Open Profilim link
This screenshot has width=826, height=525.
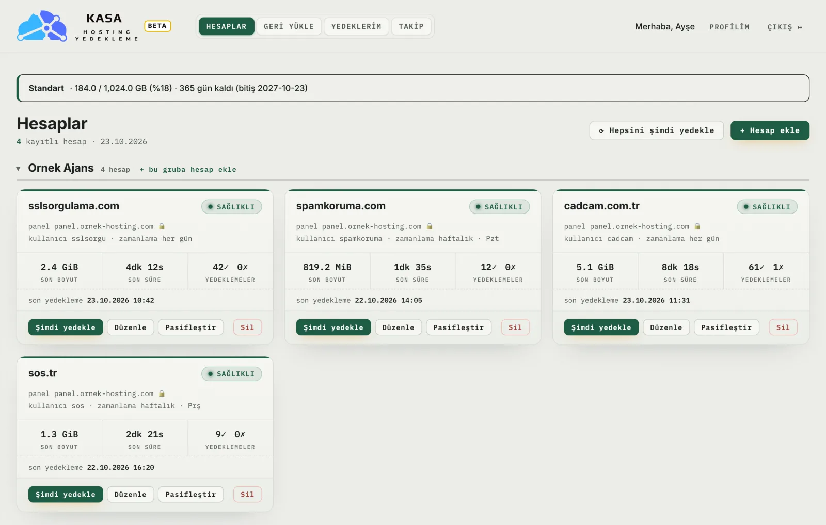pos(729,27)
